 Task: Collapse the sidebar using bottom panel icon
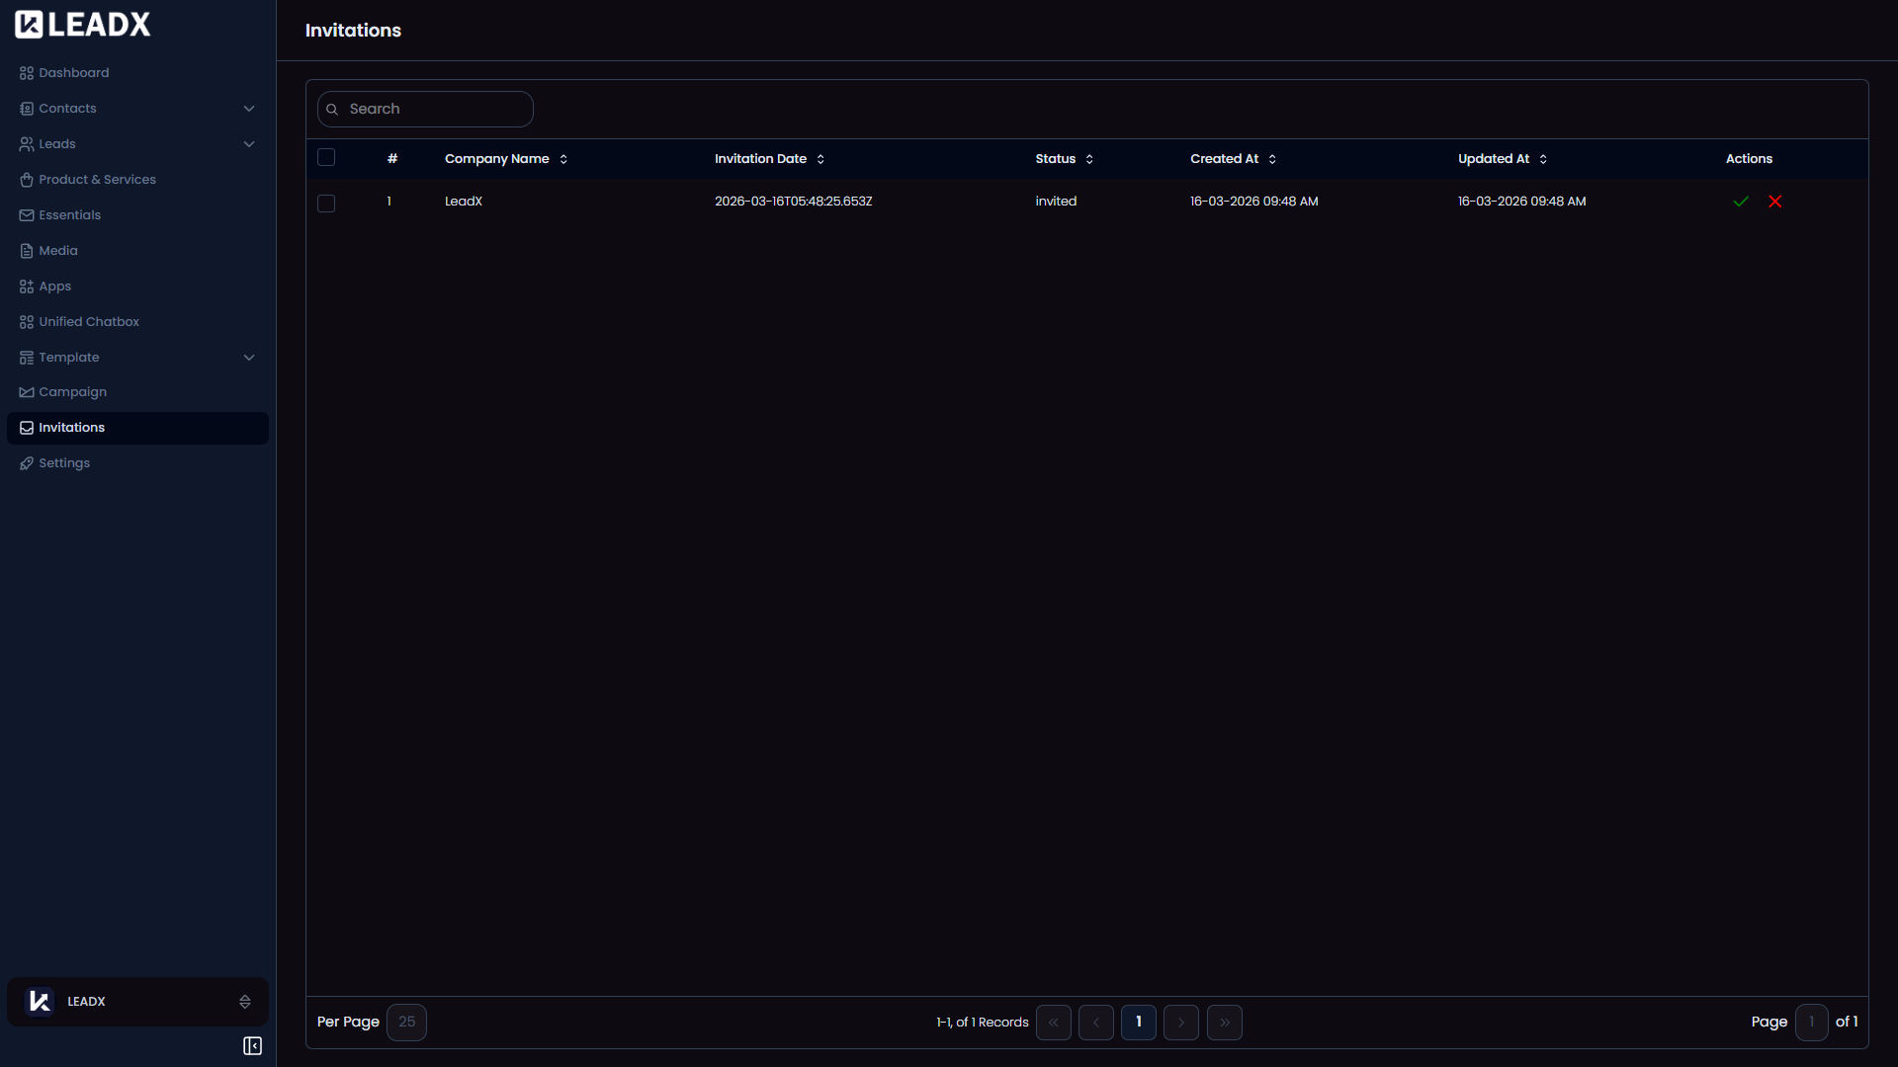pos(252,1045)
